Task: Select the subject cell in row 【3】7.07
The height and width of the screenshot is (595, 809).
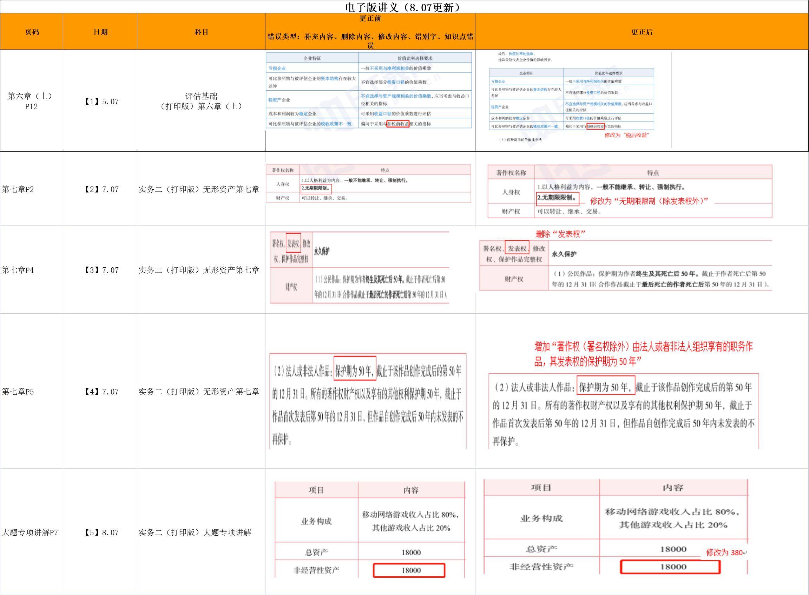Action: [201, 270]
